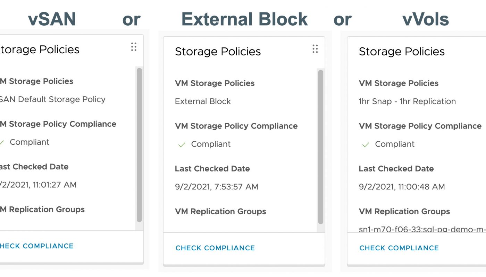Open the 1hr Snap - 1hr Replication policy
Screen dimensions: 486x277
coord(407,102)
